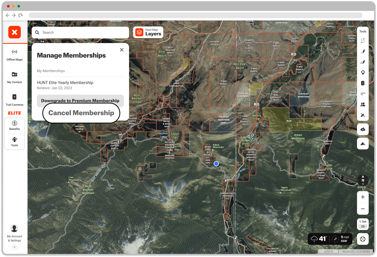
Task: Open Elite Tools
Action: [x=15, y=142]
